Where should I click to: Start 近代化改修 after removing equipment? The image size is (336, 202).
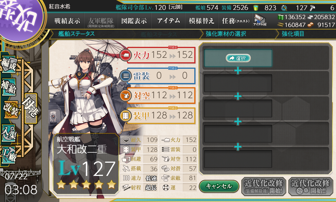(x=263, y=186)
